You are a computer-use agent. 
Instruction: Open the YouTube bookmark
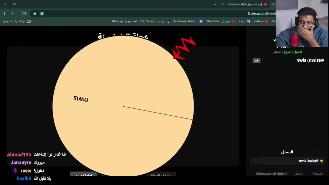[261, 21]
